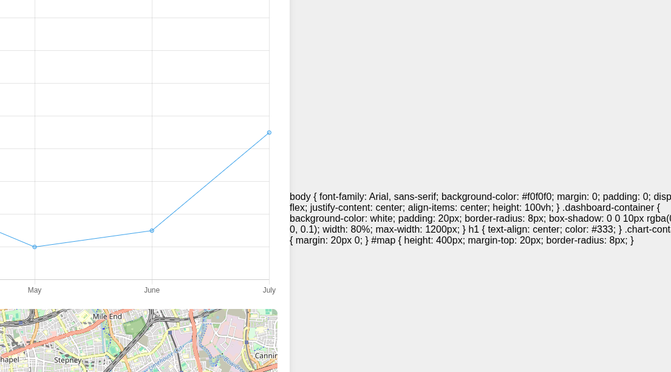Click the partial Canning label at map edge
This screenshot has width=671, height=372.
coord(266,356)
